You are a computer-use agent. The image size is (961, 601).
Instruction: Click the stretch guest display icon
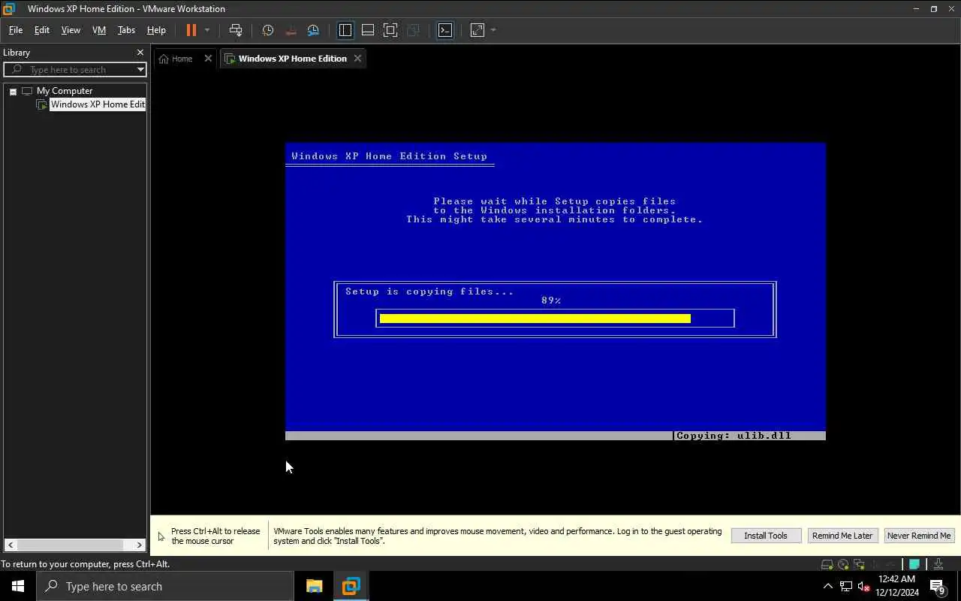(x=477, y=30)
